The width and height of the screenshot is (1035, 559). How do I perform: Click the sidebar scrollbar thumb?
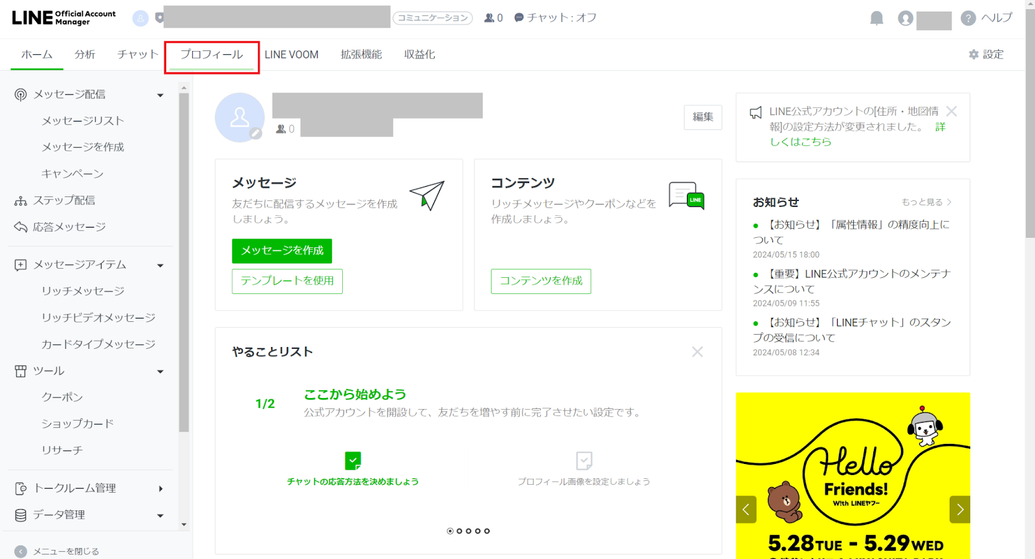[184, 262]
